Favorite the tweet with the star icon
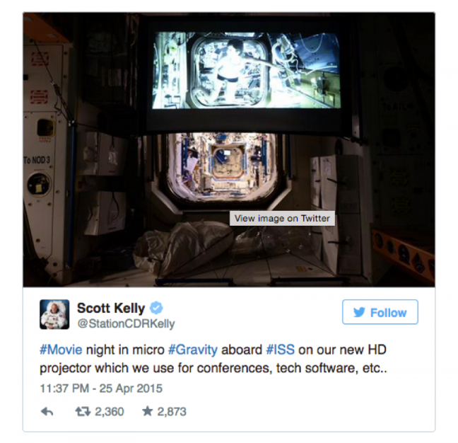458x443 pixels. pos(148,411)
